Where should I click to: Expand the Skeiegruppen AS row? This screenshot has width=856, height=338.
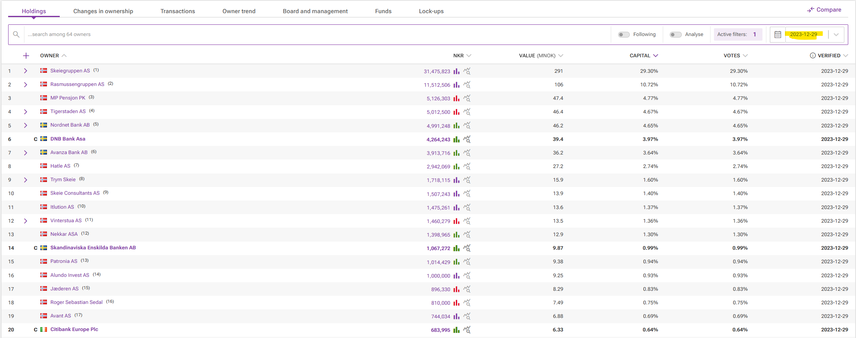tap(26, 71)
